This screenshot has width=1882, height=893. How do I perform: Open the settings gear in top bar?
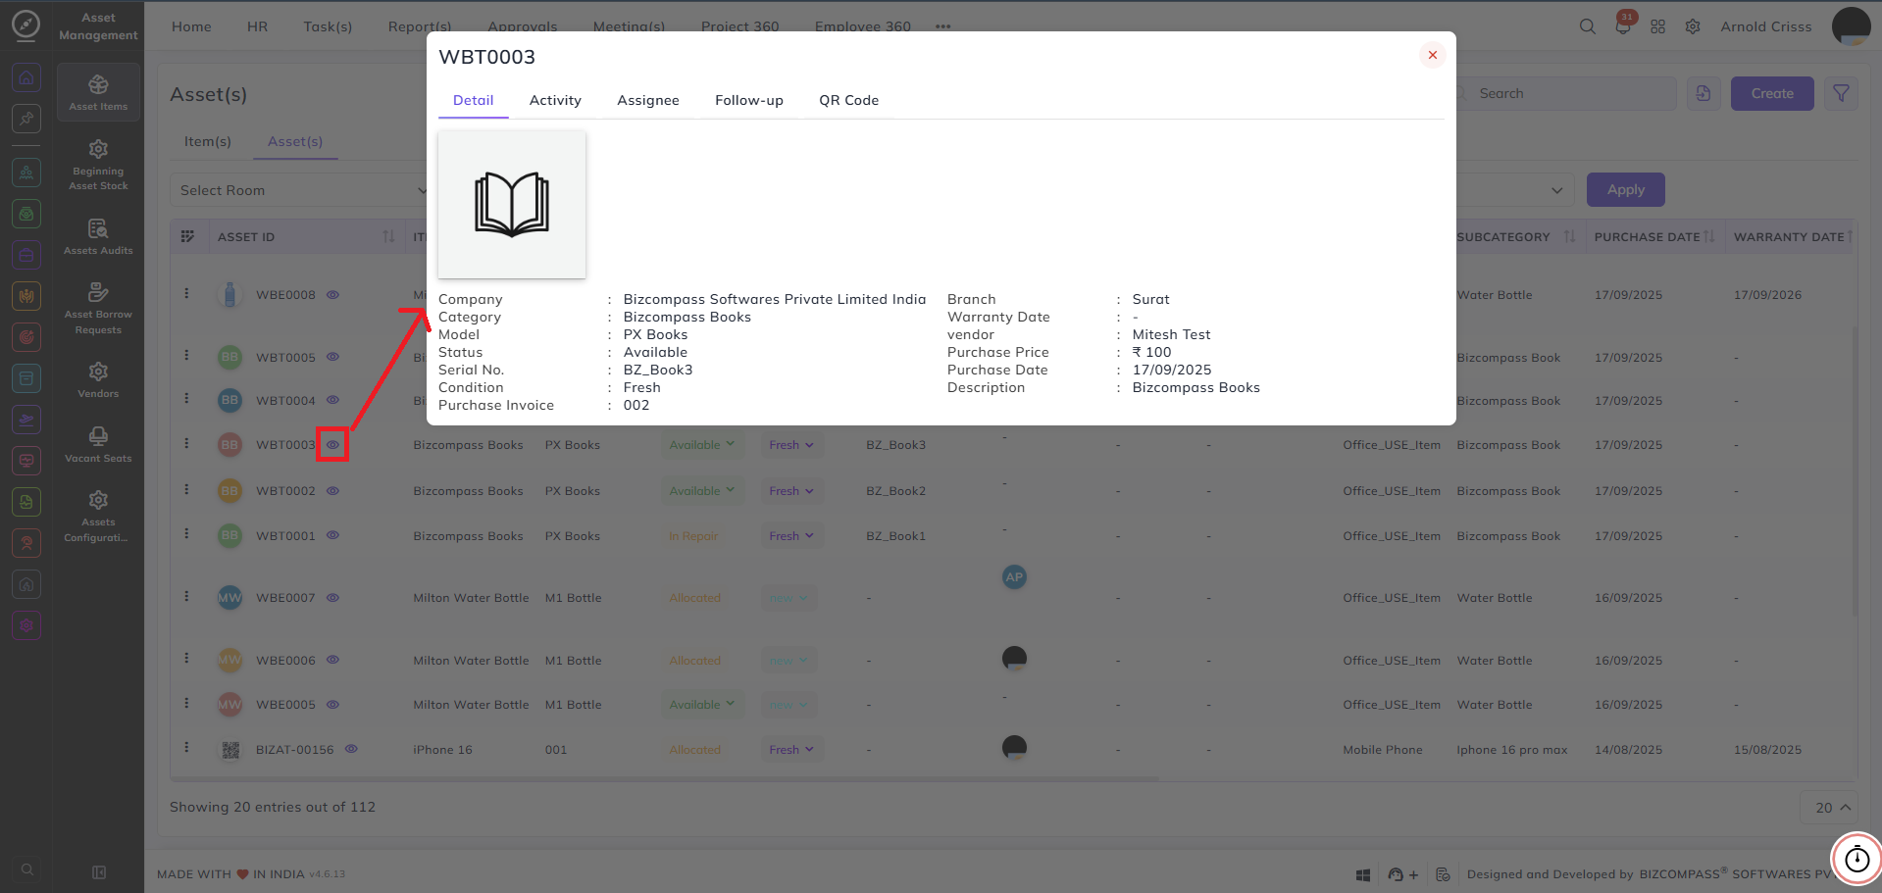tap(1693, 26)
